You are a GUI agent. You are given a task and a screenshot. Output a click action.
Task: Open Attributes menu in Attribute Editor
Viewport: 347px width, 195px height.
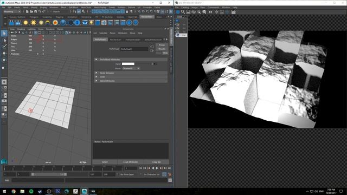(x=123, y=33)
